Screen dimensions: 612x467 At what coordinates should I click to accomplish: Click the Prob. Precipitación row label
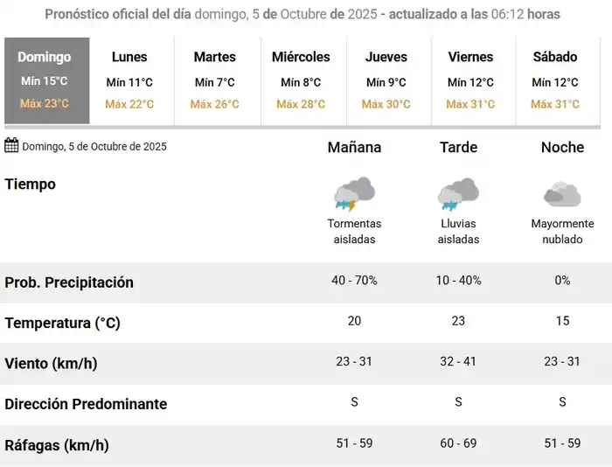click(69, 282)
